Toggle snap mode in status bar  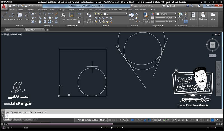113,120
